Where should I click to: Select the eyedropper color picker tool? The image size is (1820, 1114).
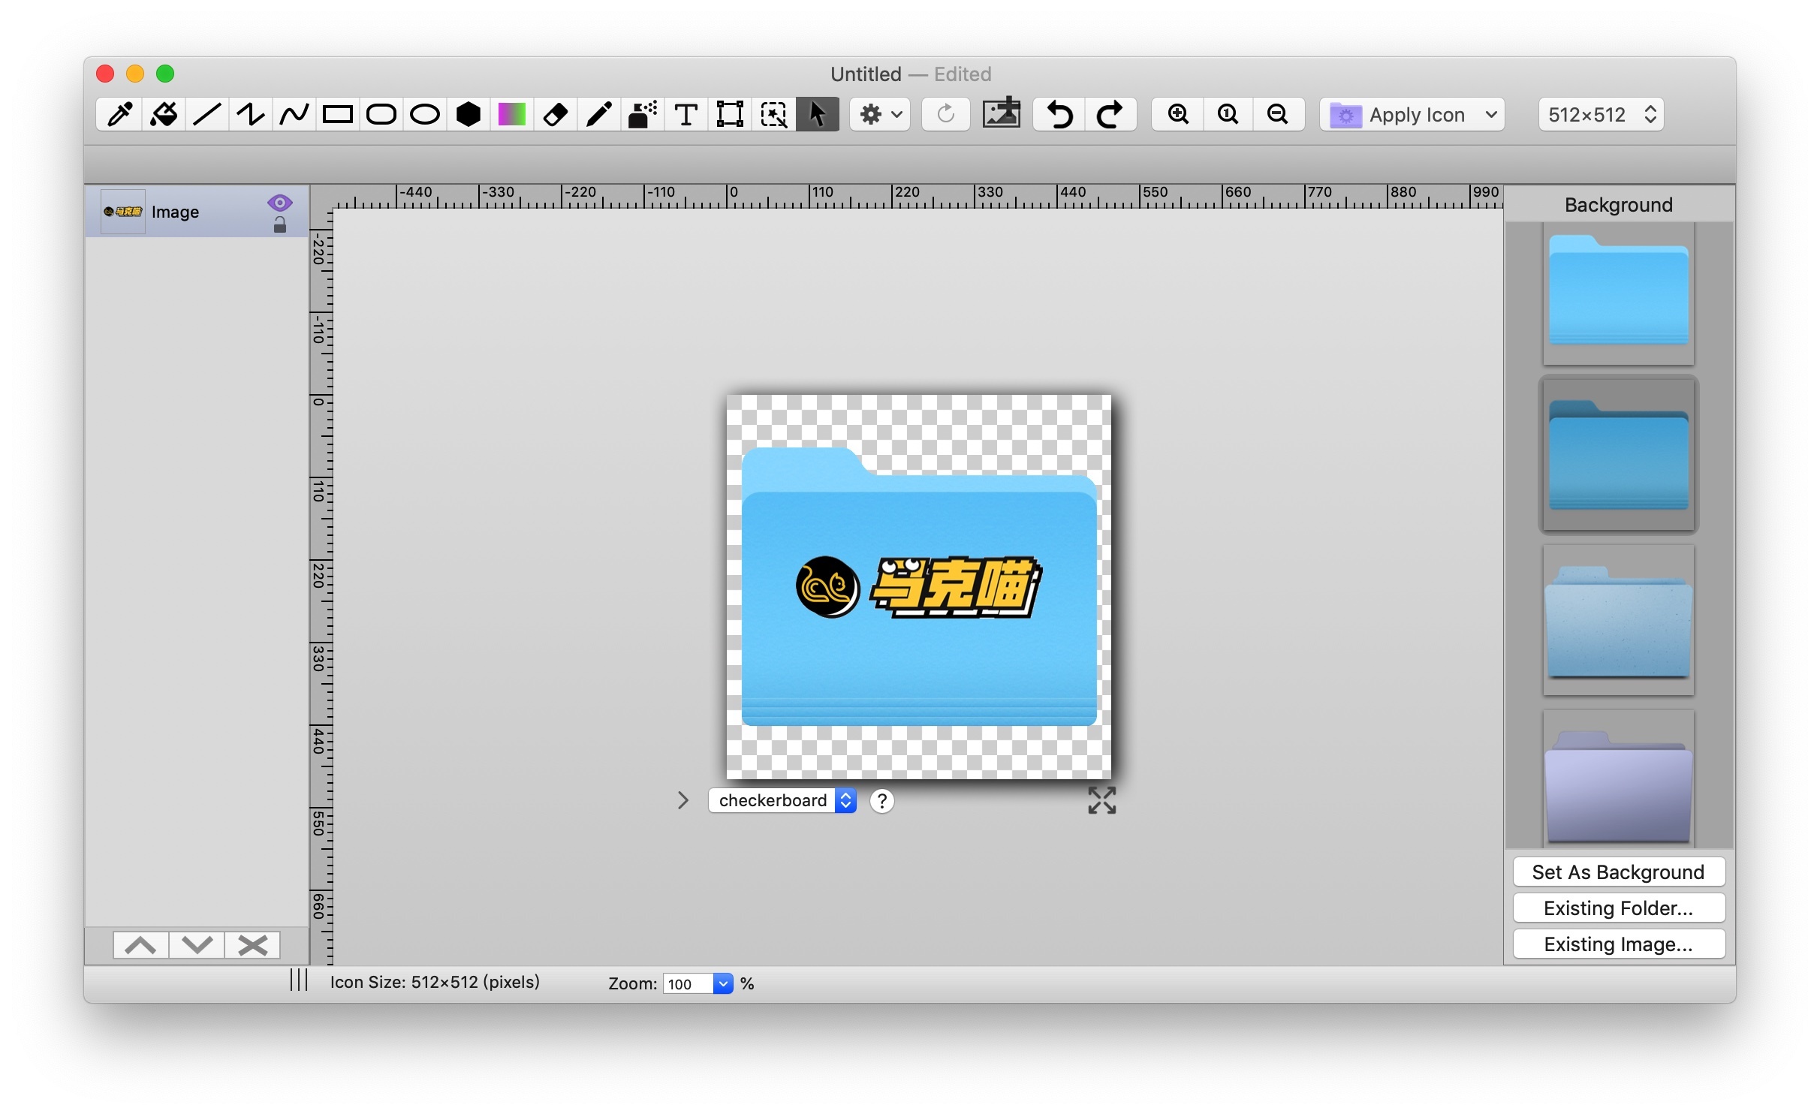[x=119, y=115]
